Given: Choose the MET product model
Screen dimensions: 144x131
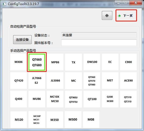Looking at the screenshot, I should click(x=110, y=81).
